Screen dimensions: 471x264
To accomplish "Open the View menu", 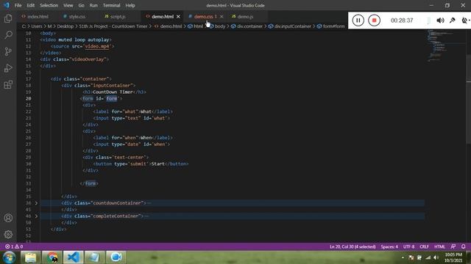I will tap(68, 5).
